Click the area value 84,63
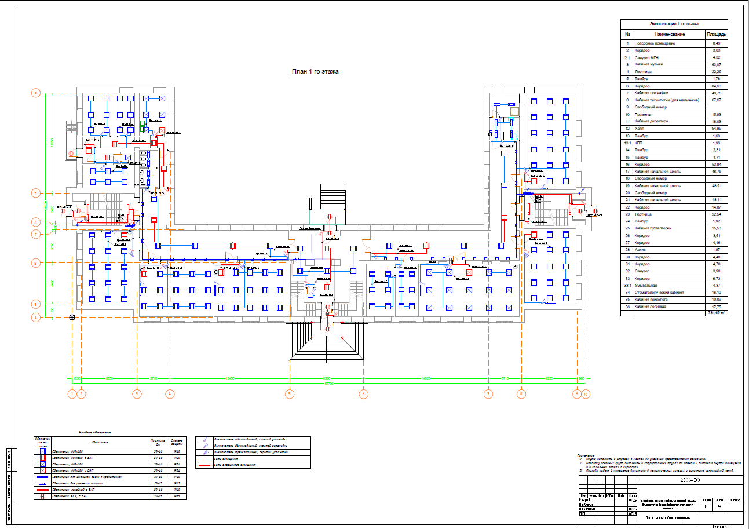The height and width of the screenshot is (529, 749). (716, 86)
